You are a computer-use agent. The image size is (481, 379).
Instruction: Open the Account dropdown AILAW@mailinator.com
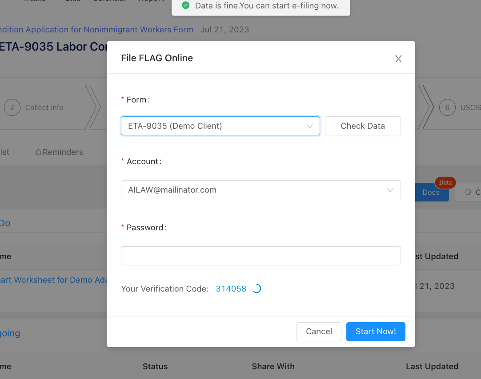[261, 190]
